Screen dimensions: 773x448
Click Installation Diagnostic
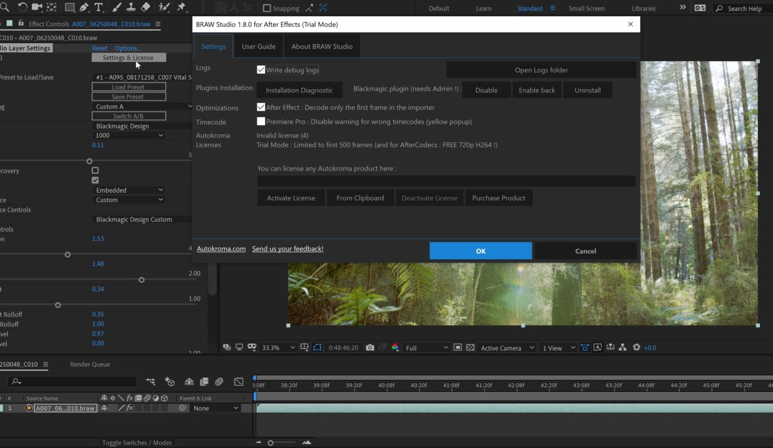click(299, 90)
